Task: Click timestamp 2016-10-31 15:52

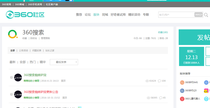Action: (50, 98)
